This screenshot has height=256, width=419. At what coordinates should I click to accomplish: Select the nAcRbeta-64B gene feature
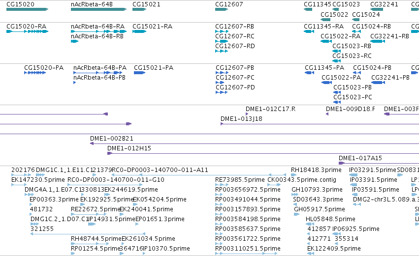click(x=98, y=9)
